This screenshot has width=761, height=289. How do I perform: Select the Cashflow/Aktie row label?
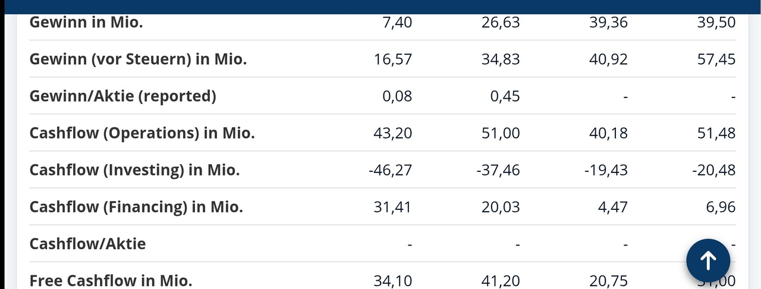(87, 244)
